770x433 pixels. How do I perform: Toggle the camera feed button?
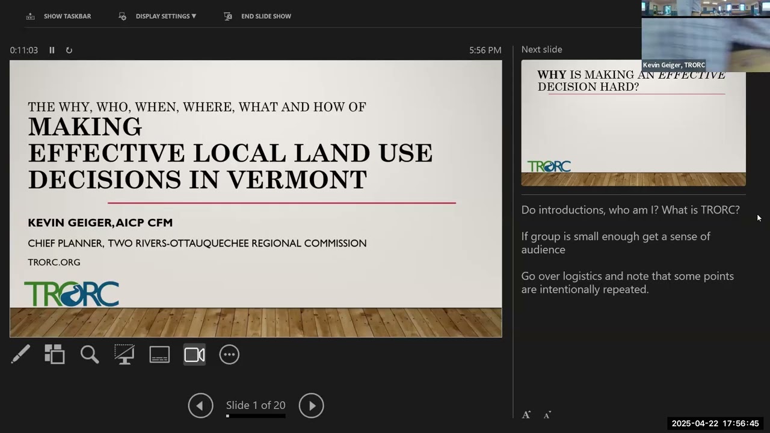coord(194,355)
